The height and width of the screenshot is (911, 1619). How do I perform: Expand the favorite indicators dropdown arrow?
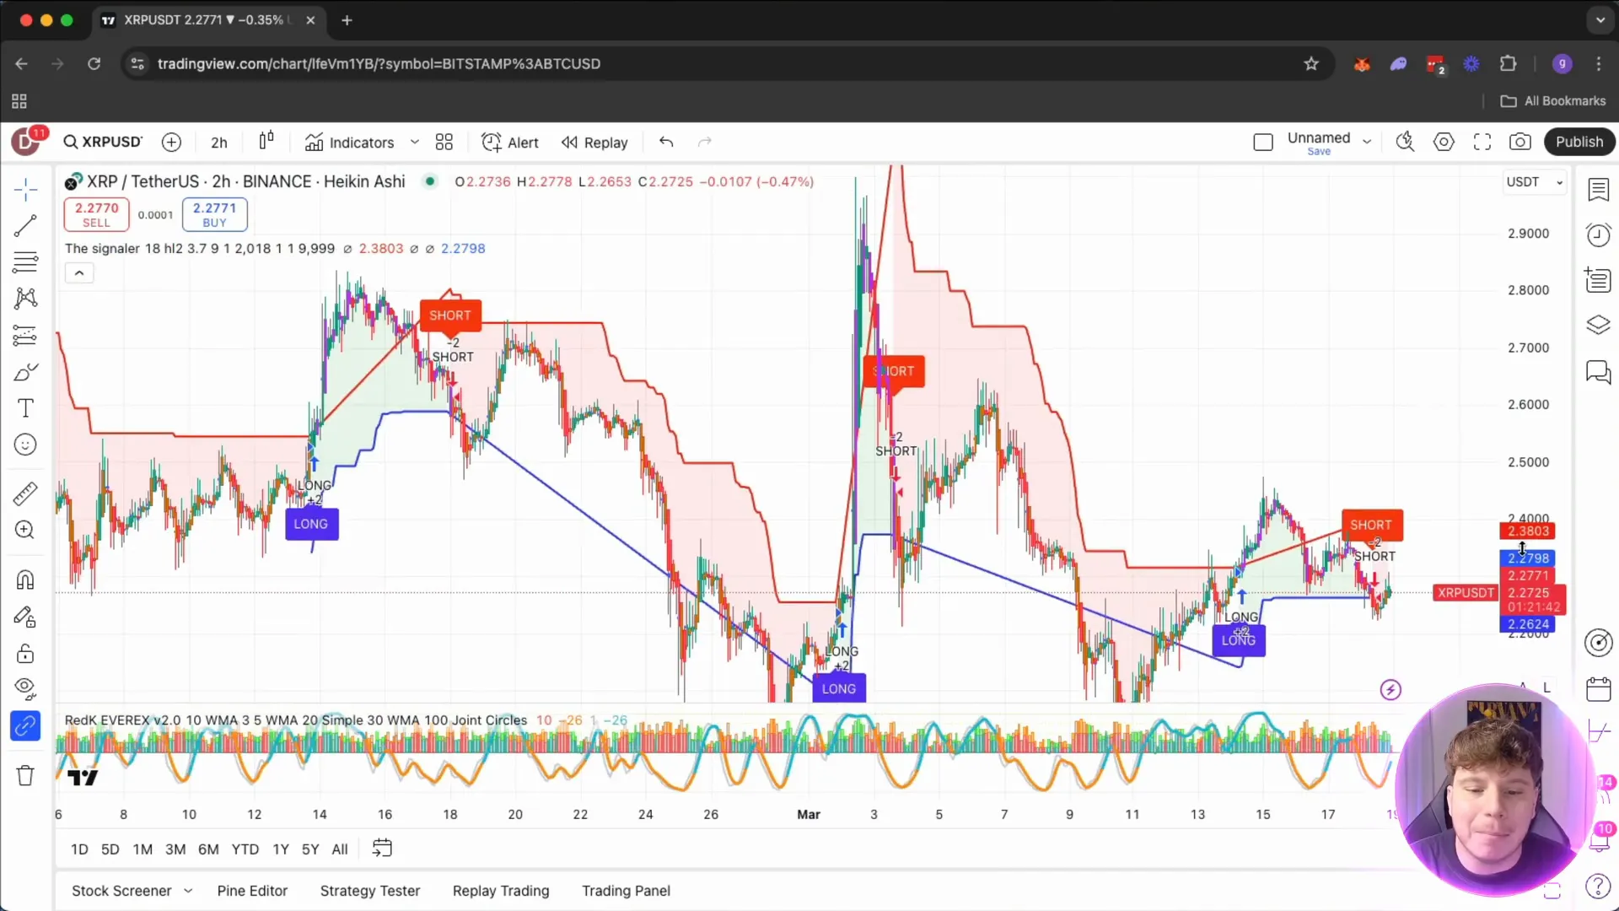tap(414, 142)
